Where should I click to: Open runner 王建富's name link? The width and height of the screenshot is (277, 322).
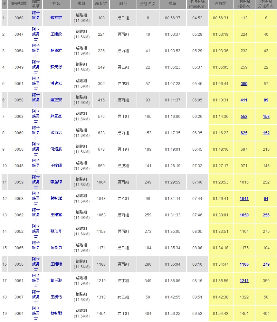tap(56, 215)
